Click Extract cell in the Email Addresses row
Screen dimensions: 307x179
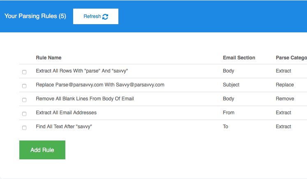[283, 113]
